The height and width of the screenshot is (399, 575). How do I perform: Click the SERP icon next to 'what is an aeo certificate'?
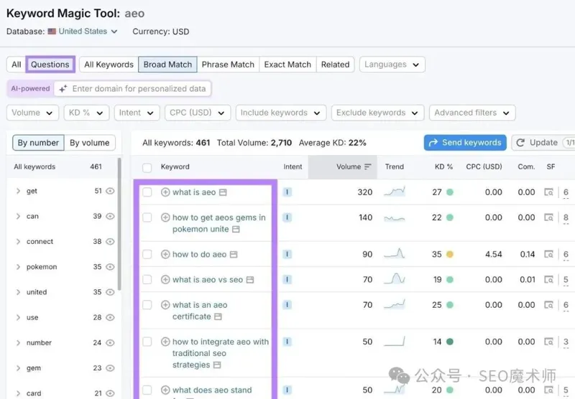click(218, 316)
